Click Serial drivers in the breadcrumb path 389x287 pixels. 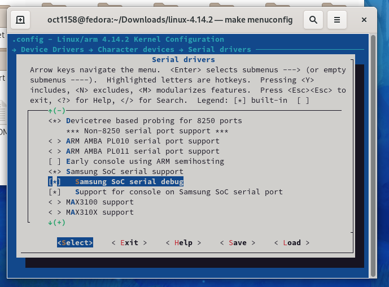[220, 50]
